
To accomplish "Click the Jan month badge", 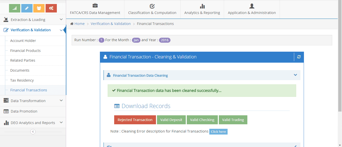I will [x=136, y=40].
